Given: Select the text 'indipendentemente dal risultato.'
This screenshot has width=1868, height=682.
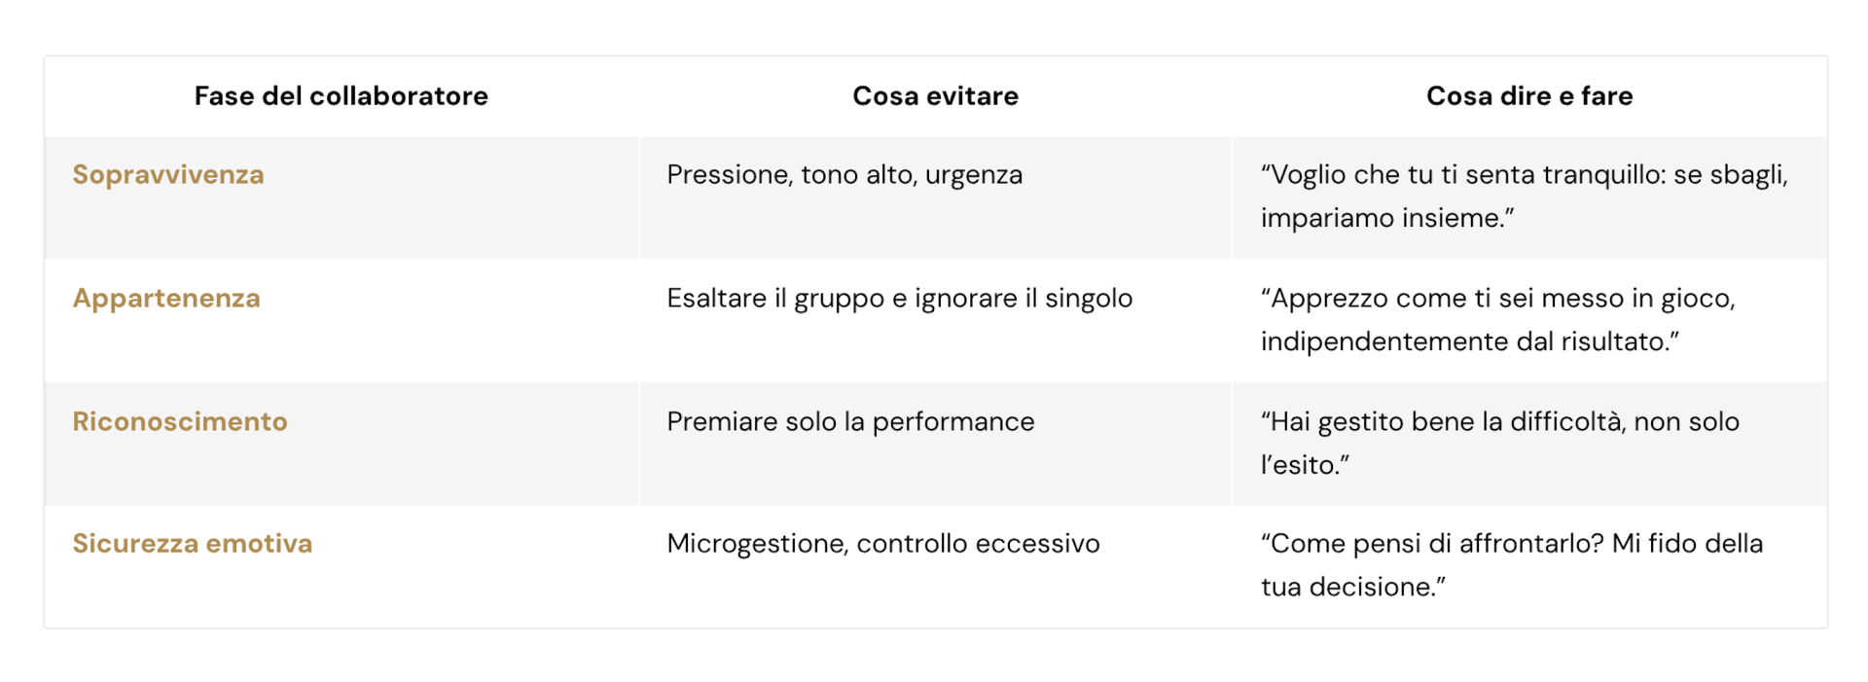Looking at the screenshot, I should (x=1469, y=341).
